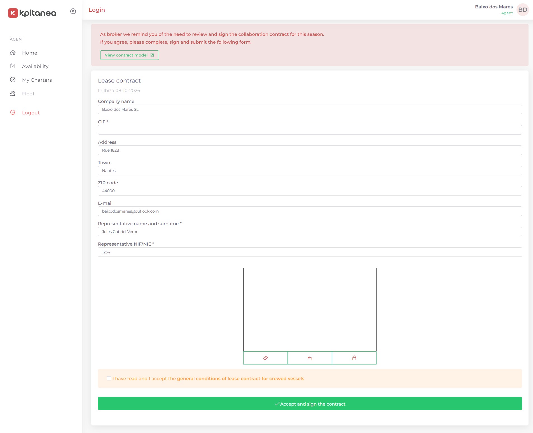This screenshot has width=533, height=433.
Task: Clear signature with the eraser icon
Action: [265, 358]
